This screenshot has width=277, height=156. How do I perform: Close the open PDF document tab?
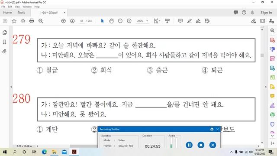tap(64, 13)
